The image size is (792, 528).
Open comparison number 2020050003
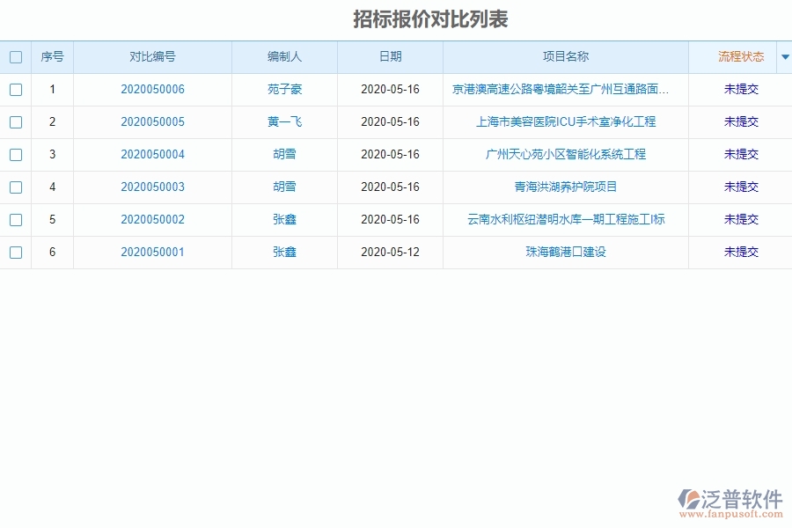pos(152,187)
